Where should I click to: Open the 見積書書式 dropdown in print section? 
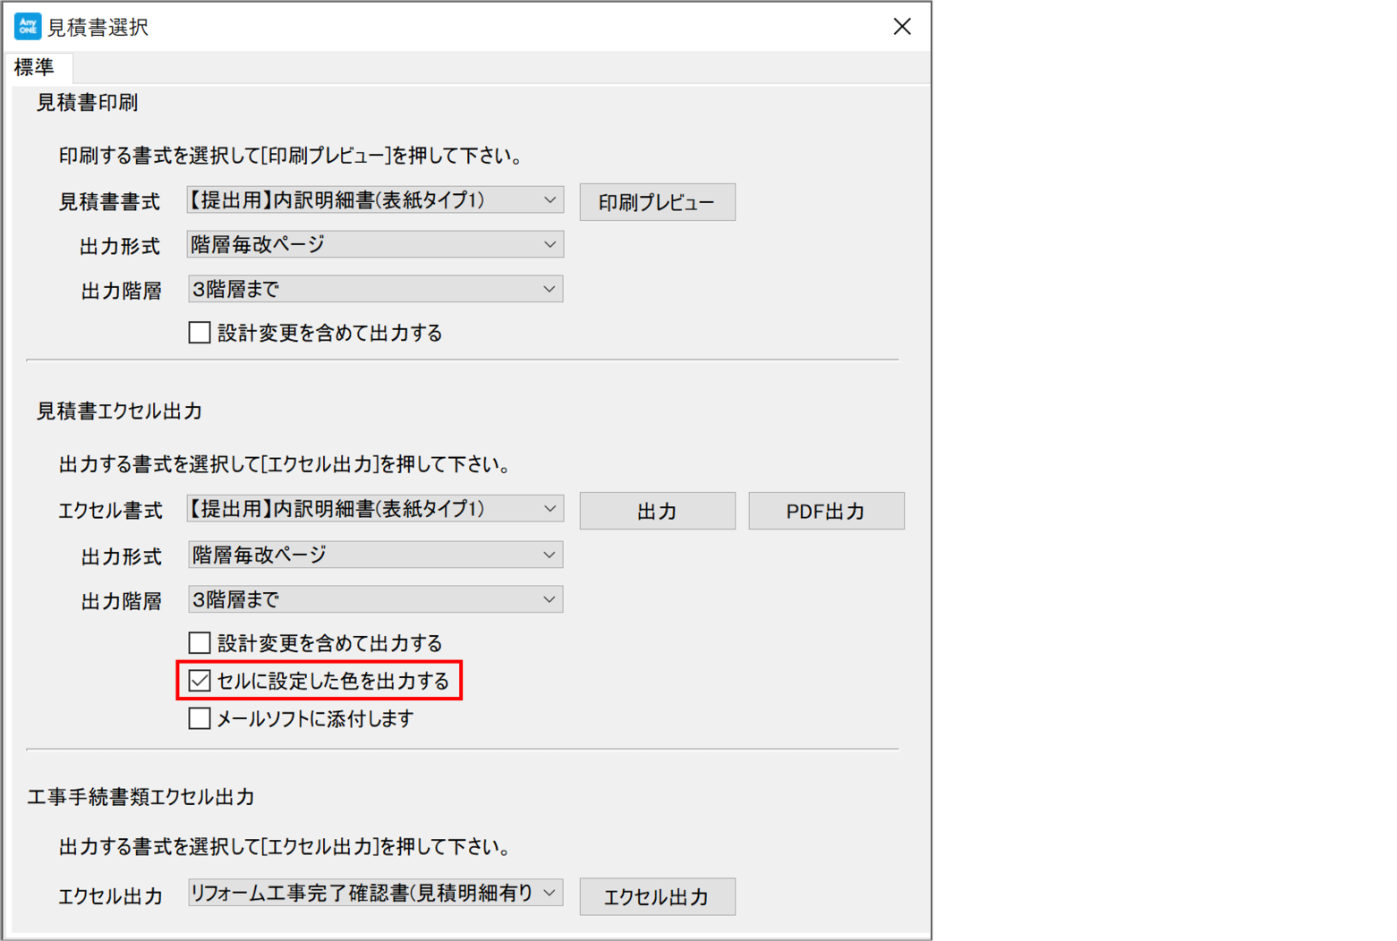374,200
